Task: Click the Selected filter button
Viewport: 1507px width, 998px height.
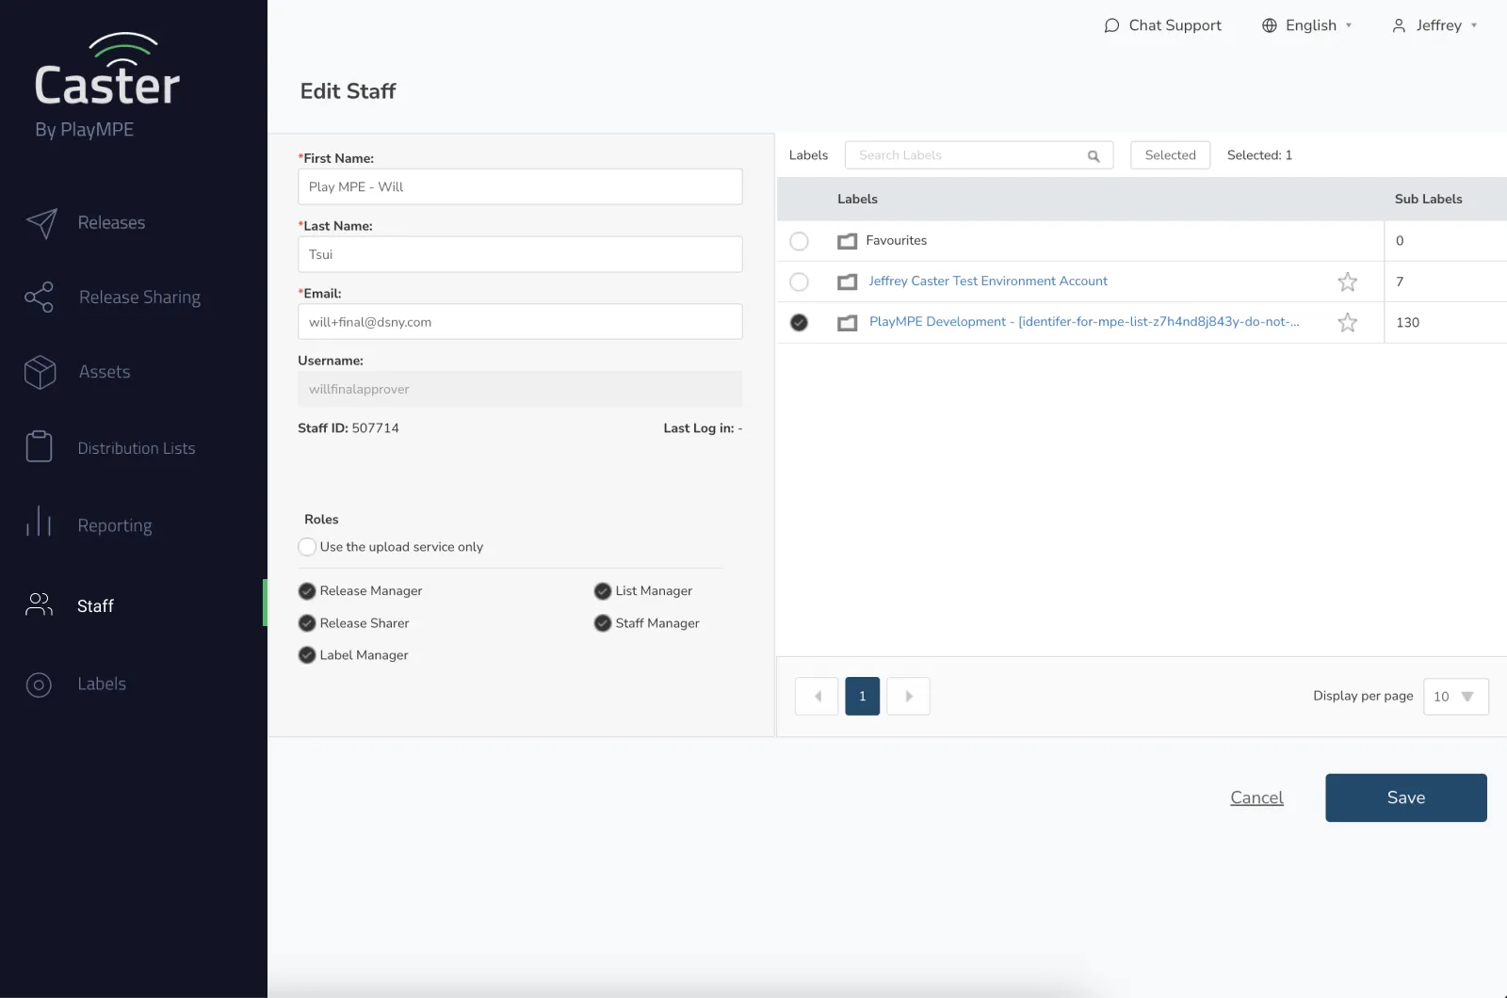Action: pyautogui.click(x=1170, y=154)
